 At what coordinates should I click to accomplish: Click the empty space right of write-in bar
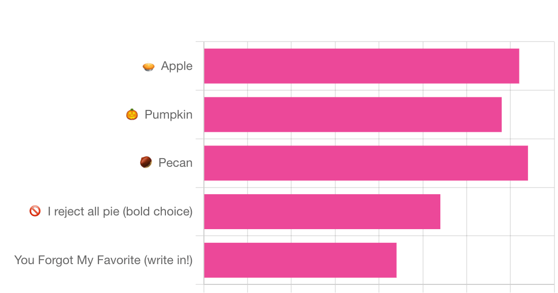[475, 260]
